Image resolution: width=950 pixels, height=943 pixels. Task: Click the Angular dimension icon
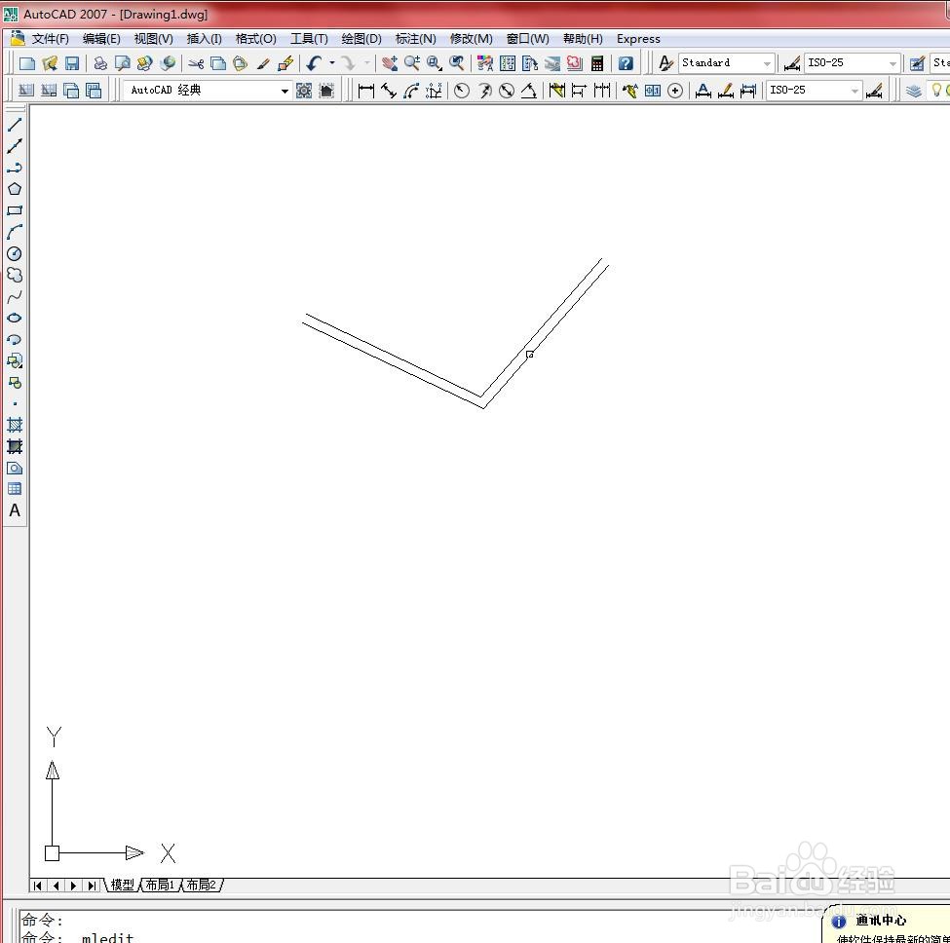point(529,91)
